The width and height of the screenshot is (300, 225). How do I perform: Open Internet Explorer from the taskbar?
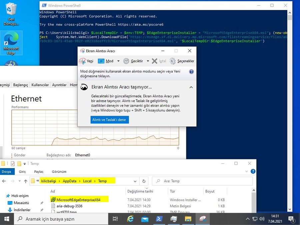tap(130, 219)
